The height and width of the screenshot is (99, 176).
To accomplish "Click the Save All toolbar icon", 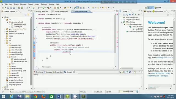I will coord(11,8).
